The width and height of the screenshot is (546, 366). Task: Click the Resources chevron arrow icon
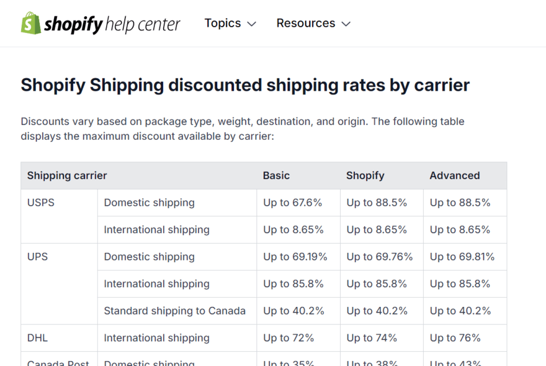pyautogui.click(x=346, y=24)
